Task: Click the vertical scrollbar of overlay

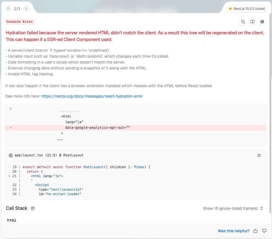Action: click(270, 113)
